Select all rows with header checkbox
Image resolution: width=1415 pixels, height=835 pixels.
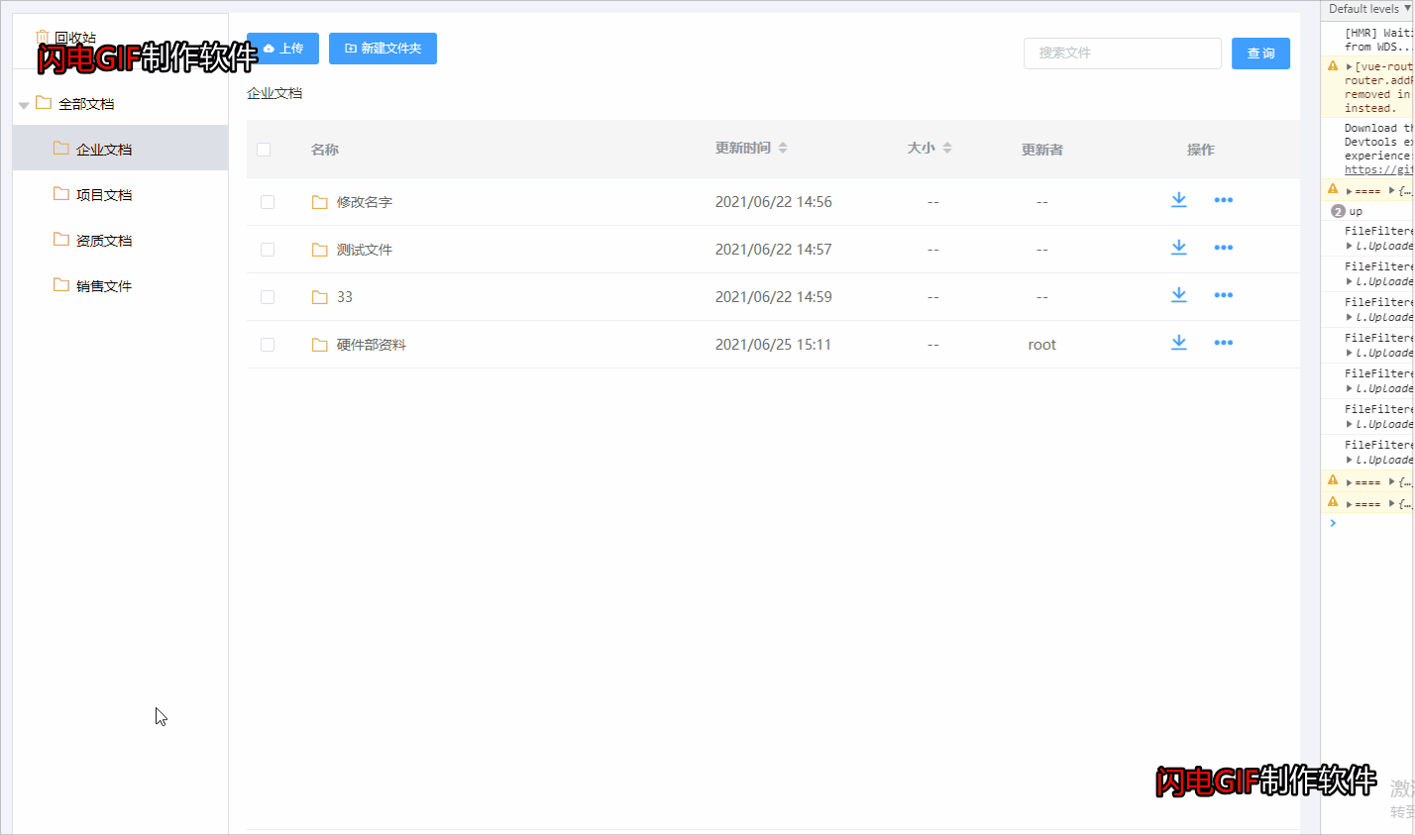tap(264, 150)
